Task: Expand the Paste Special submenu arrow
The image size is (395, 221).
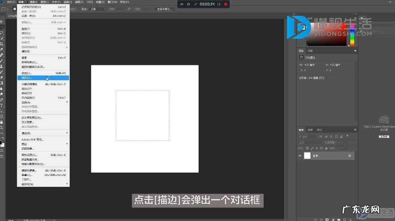Action: pos(67,47)
